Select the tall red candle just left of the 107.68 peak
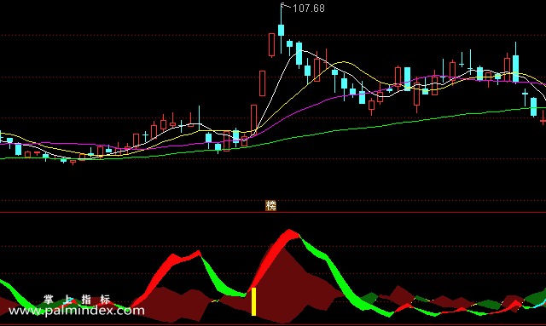 click(271, 44)
